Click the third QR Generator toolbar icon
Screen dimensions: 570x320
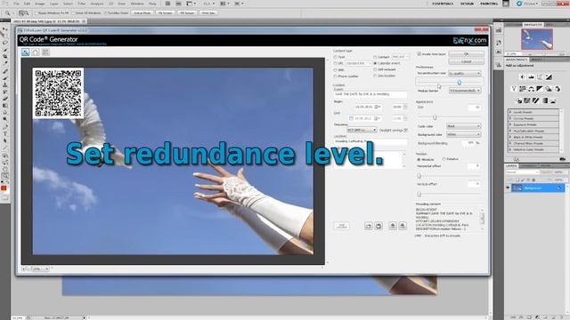45,52
